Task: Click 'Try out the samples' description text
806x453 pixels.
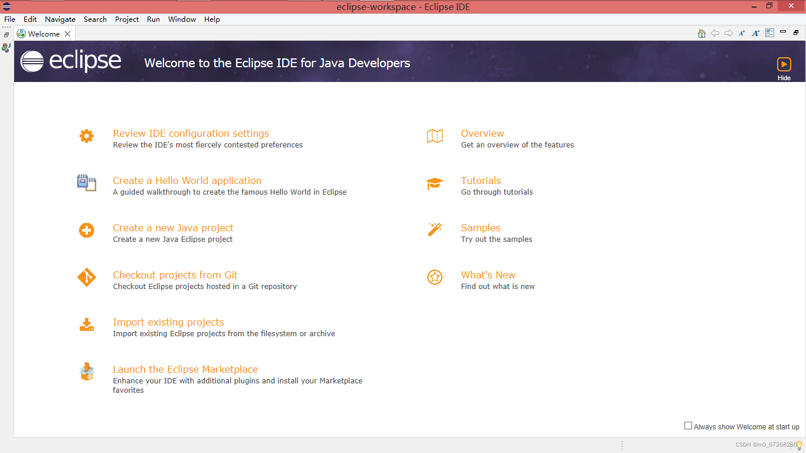Action: 496,239
